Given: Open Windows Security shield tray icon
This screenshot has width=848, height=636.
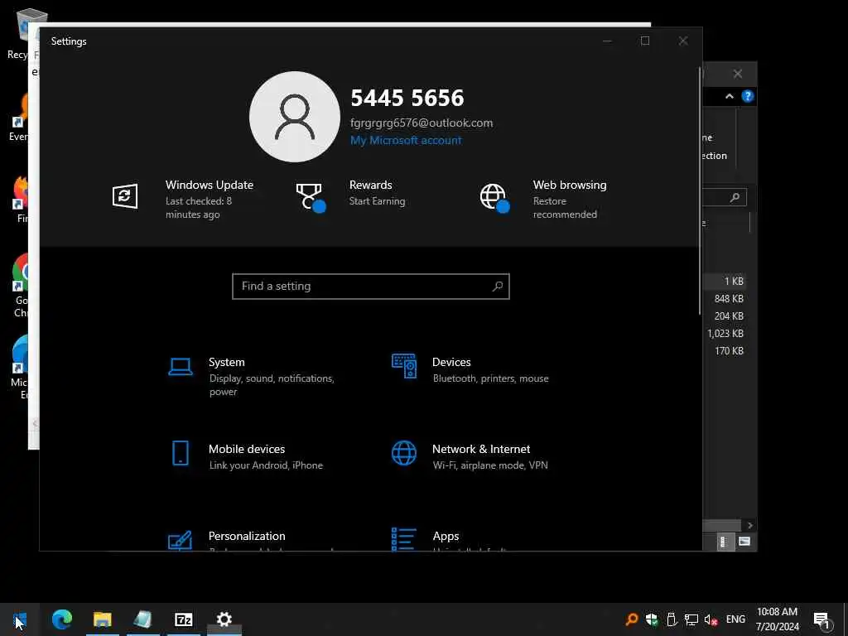Looking at the screenshot, I should tap(652, 619).
